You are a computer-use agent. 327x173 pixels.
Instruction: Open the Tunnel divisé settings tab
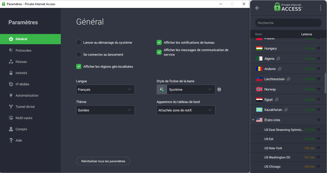(30, 107)
